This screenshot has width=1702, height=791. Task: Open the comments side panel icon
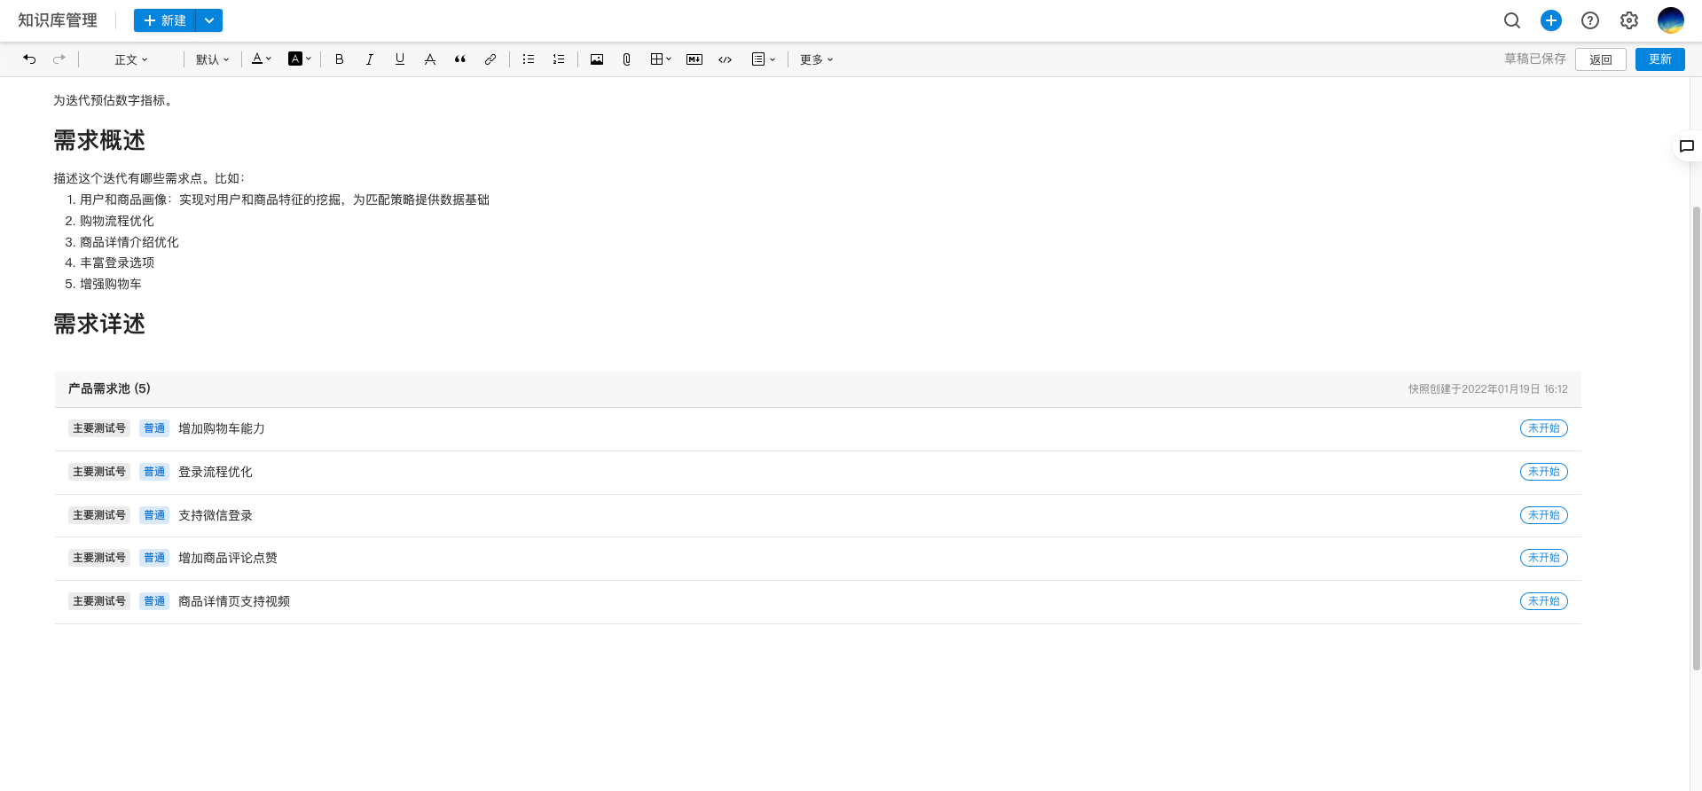(1687, 146)
